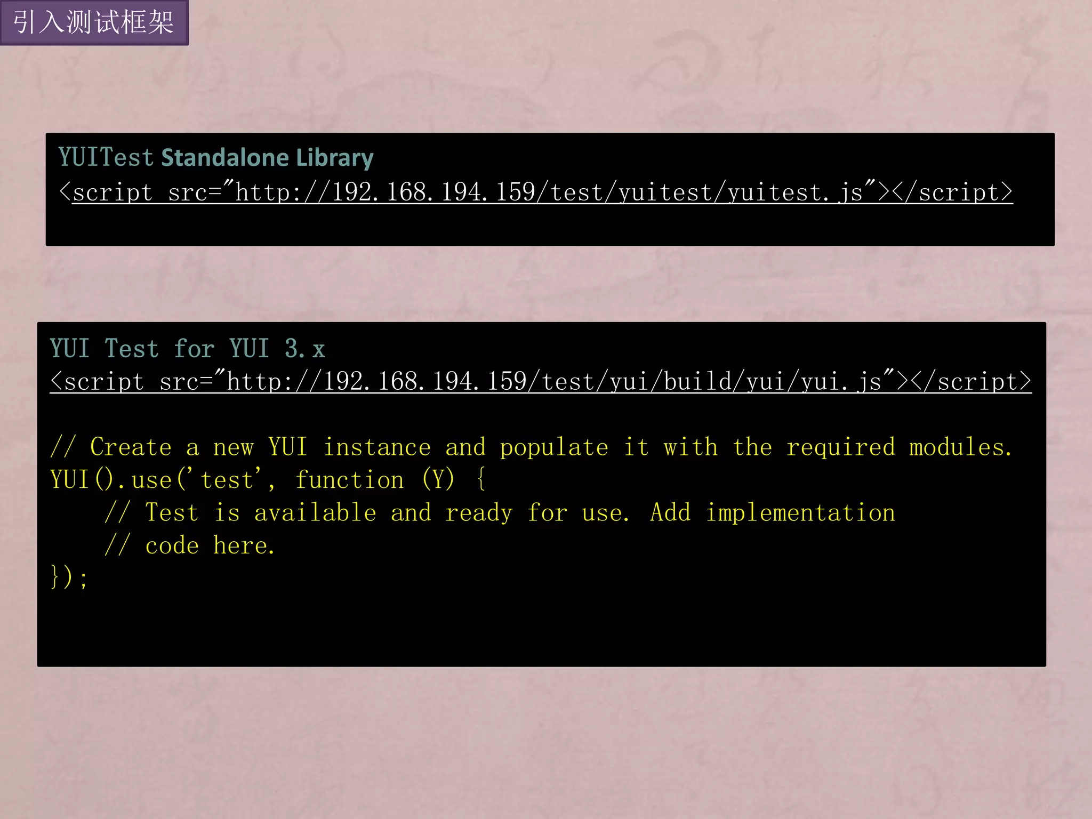Click the '// code here.' comment line
This screenshot has width=1092, height=819.
[190, 545]
